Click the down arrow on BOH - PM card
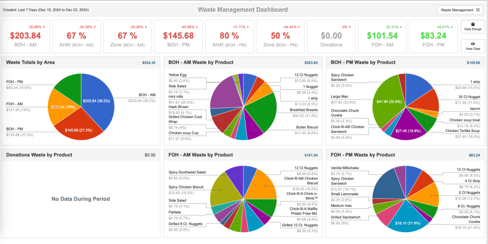 196,27
